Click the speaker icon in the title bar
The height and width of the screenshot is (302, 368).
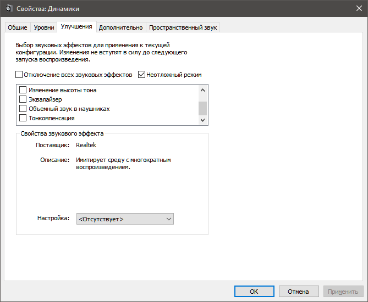pyautogui.click(x=9, y=9)
